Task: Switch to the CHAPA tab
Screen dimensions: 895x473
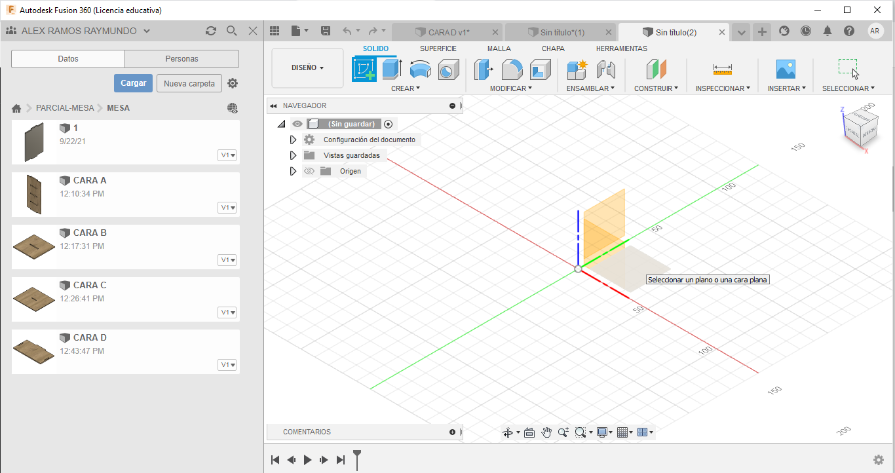Action: coord(553,48)
